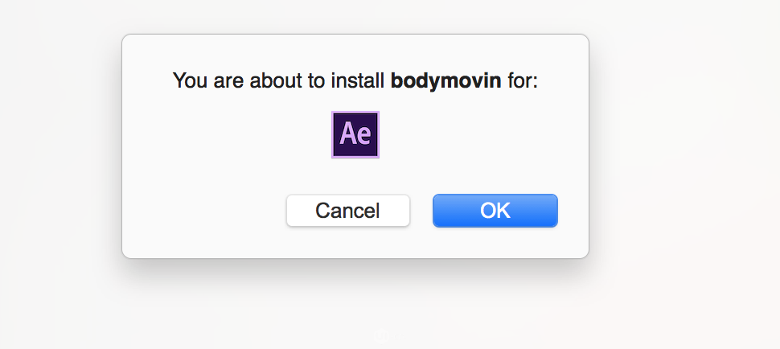Screen dimensions: 780x349
Task: Select the purple Ae application logo
Action: pos(355,134)
